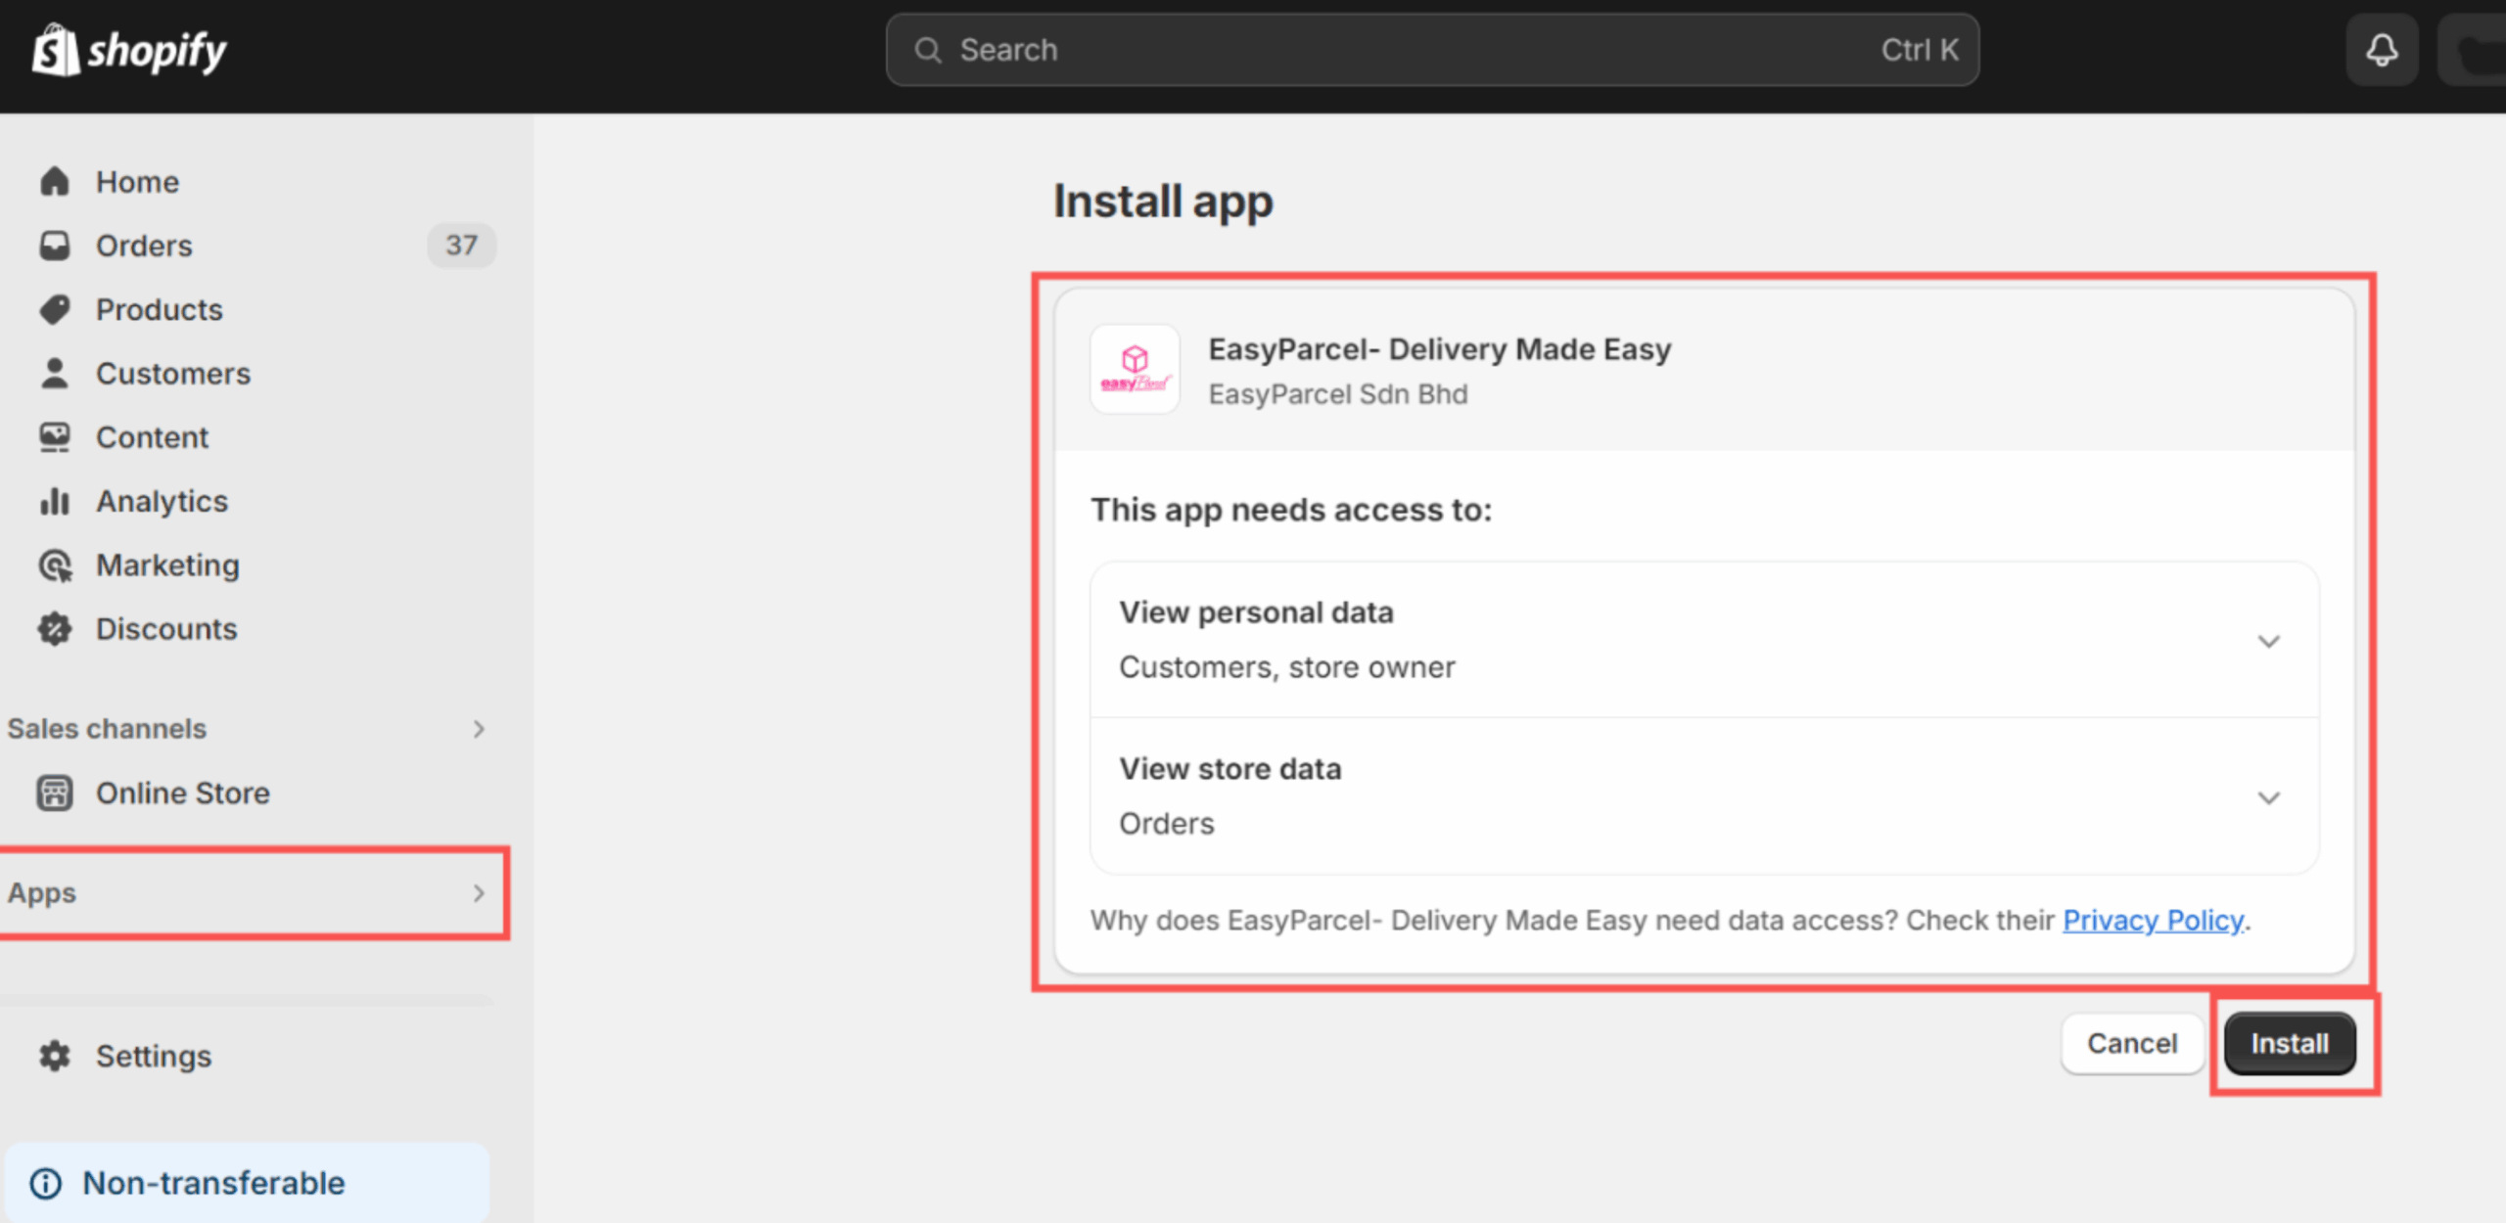This screenshot has height=1223, width=2506.
Task: Click the Orders count badge showing 37
Action: tap(461, 246)
